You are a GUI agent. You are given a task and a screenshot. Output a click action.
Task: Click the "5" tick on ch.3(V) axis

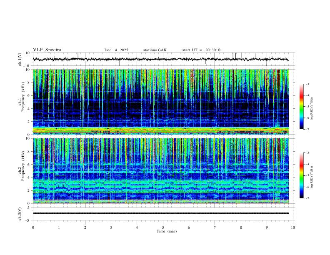pyautogui.click(x=29, y=207)
